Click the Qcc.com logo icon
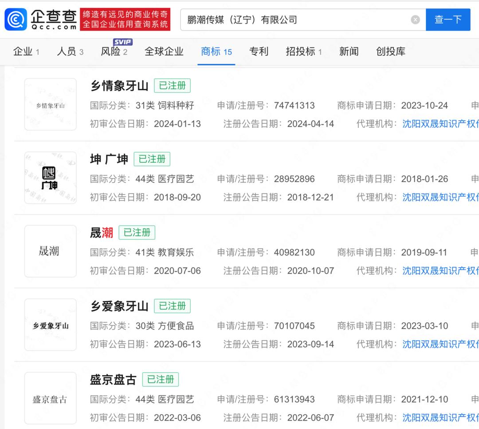 pyautogui.click(x=16, y=20)
